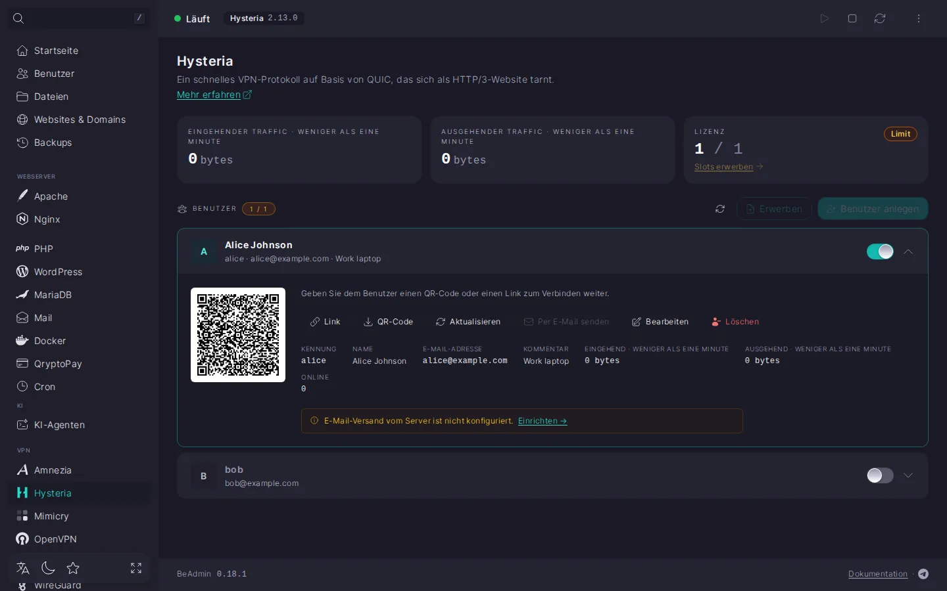The image size is (947, 591).
Task: Click inside the sidebar search field
Action: point(79,18)
